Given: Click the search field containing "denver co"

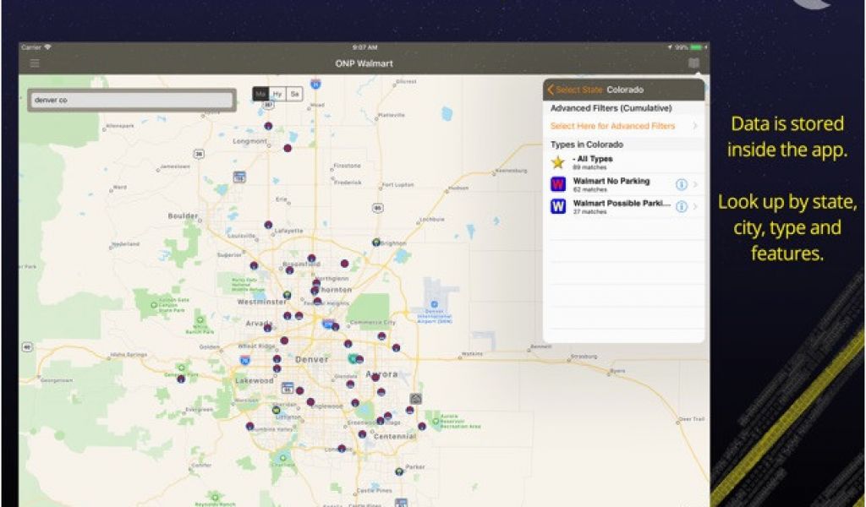Looking at the screenshot, I should [131, 100].
